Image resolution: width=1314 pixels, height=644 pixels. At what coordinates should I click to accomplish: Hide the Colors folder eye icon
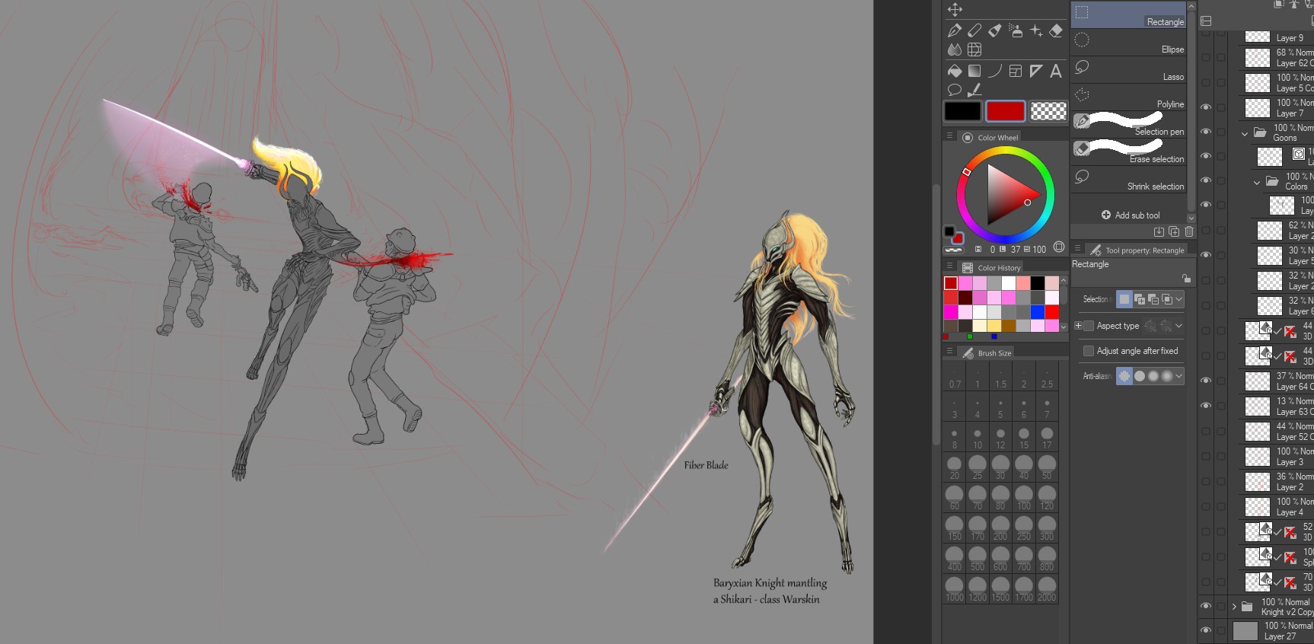click(1206, 180)
